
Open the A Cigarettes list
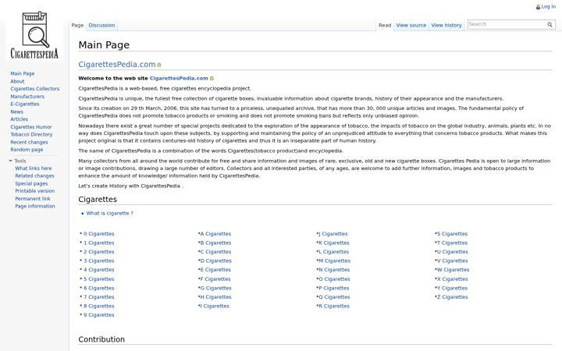[215, 234]
